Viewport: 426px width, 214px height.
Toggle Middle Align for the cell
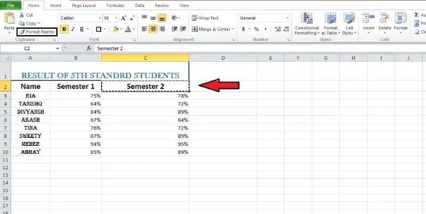(x=153, y=18)
